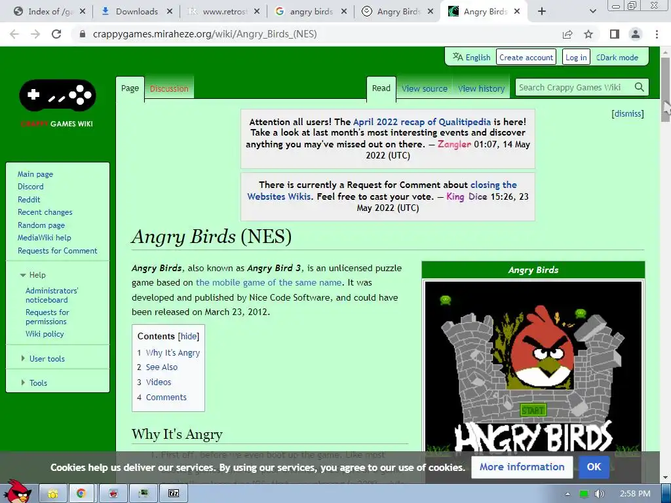Click the browser back arrow
This screenshot has height=503, width=671.
coord(14,34)
